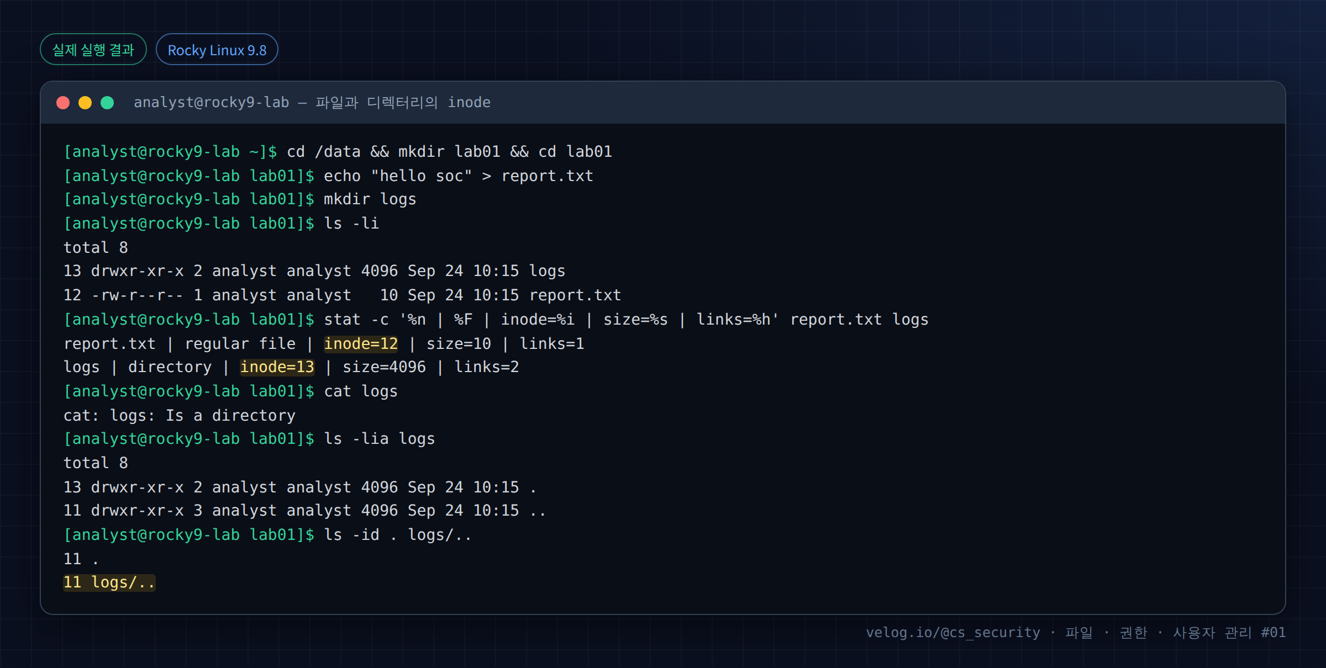Viewport: 1326px width, 668px height.
Task: Click the first 'total 8' output line
Action: coord(96,247)
